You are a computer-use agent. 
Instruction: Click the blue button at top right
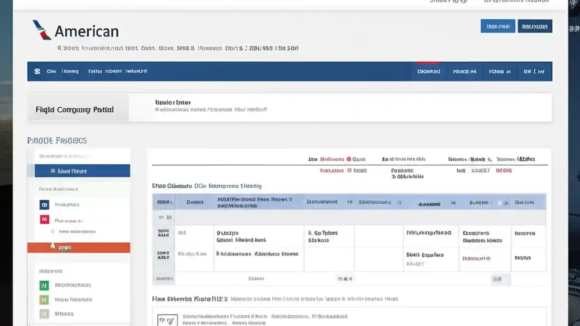click(x=498, y=26)
